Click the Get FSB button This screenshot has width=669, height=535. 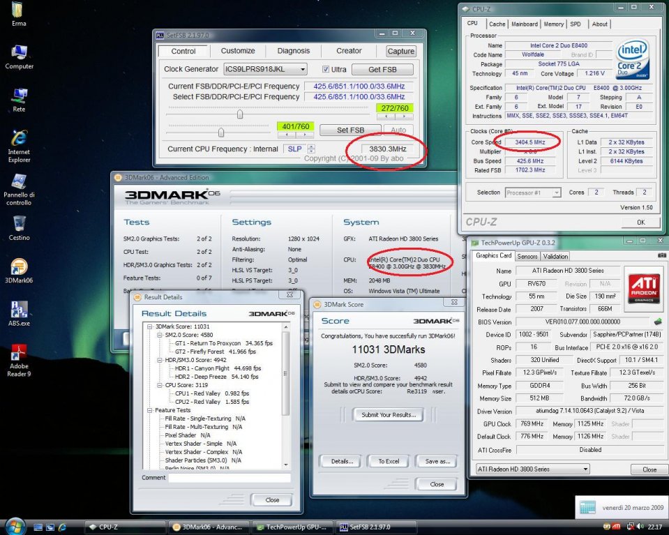pos(382,69)
